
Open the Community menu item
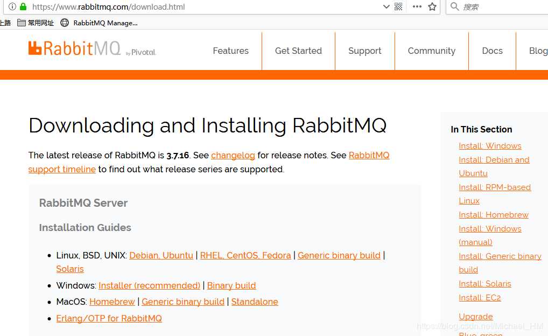coord(432,51)
